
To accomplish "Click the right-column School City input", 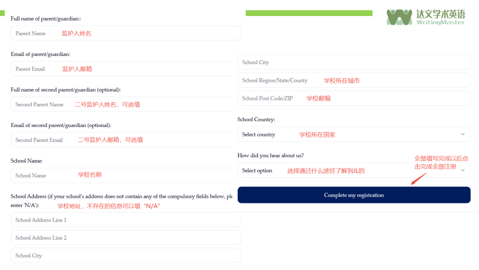I will pyautogui.click(x=355, y=62).
